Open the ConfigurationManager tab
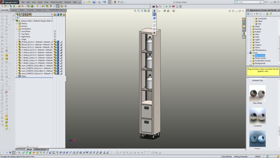Image resolution: width=280 pixels, height=158 pixels. tap(26, 15)
